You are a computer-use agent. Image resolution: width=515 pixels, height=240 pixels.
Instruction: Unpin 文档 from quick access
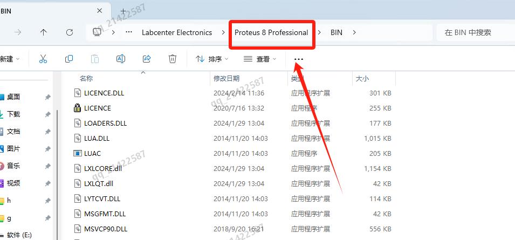point(47,132)
